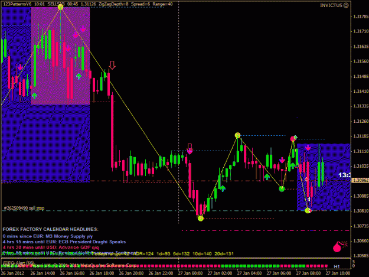Click the FIFO Alert (60) sub-window label
Image resolution: width=369 pixels, height=277 pixels.
(x=19, y=263)
